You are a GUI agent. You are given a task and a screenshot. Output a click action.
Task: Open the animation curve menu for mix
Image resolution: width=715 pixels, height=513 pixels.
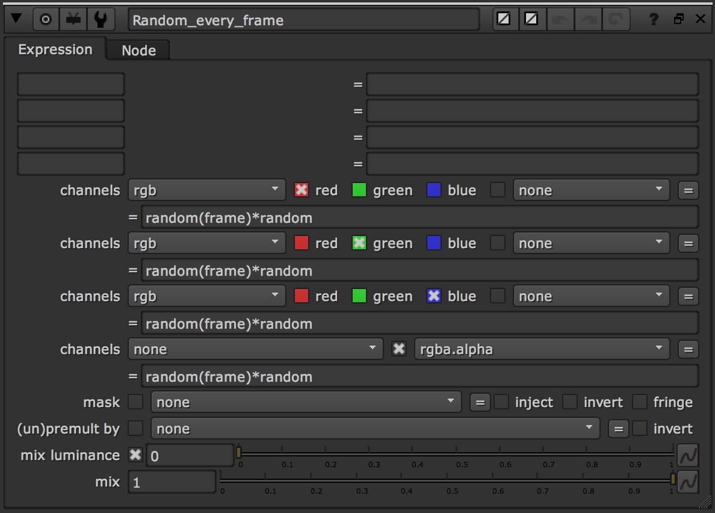(688, 481)
